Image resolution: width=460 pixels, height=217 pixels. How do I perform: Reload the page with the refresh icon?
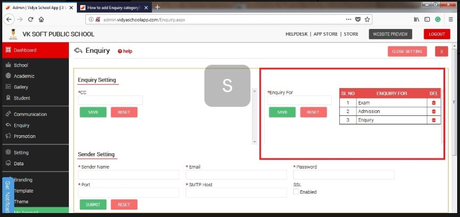tap(31, 19)
